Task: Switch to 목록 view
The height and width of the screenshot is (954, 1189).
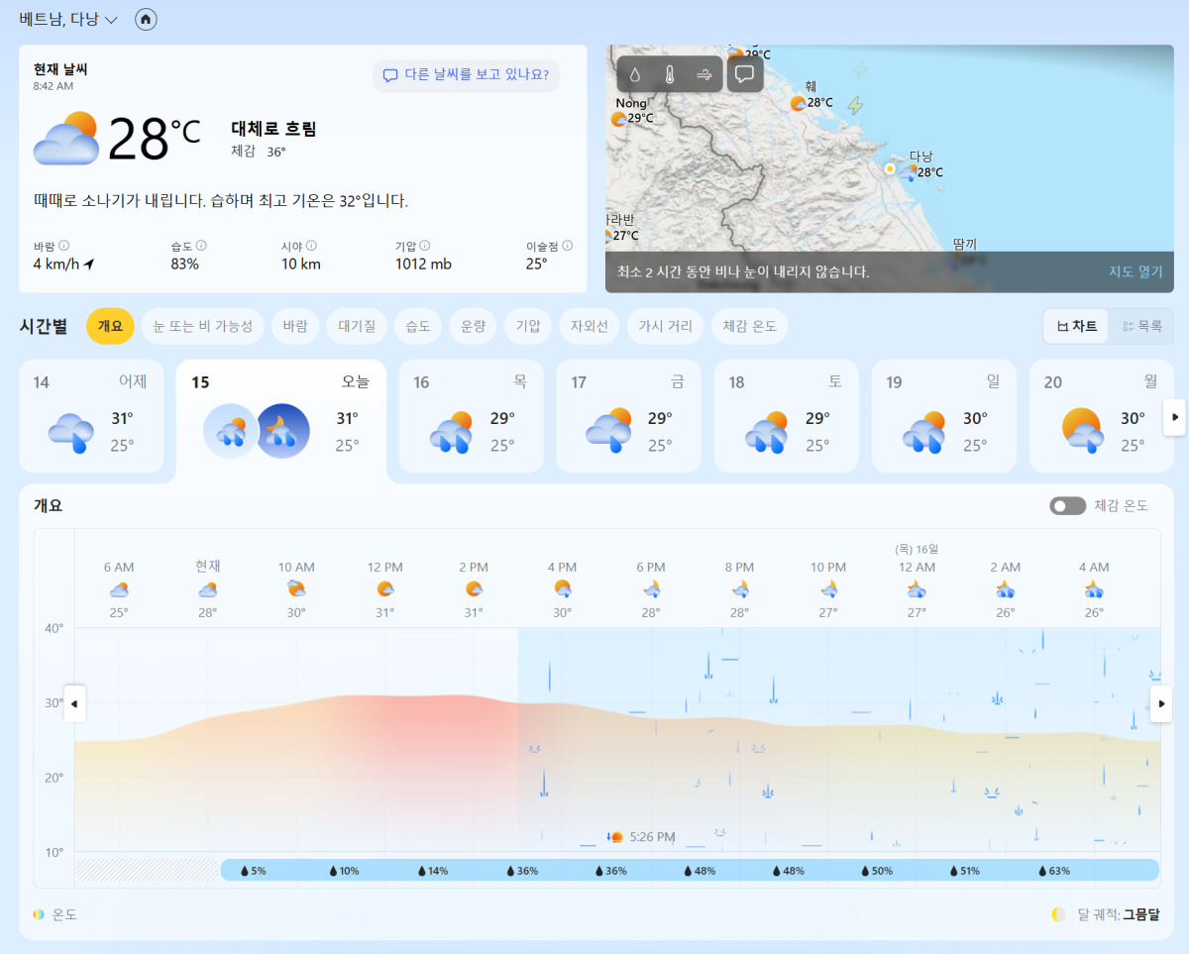Action: [1141, 326]
